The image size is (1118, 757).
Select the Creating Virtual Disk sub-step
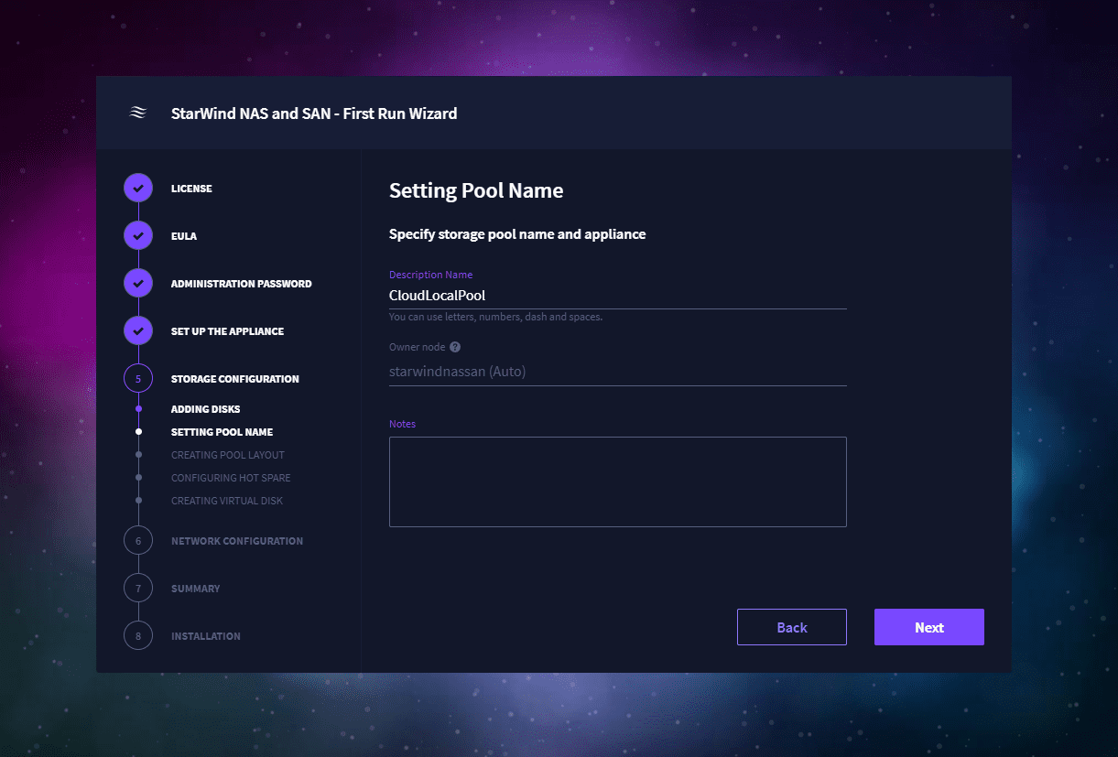(x=227, y=501)
